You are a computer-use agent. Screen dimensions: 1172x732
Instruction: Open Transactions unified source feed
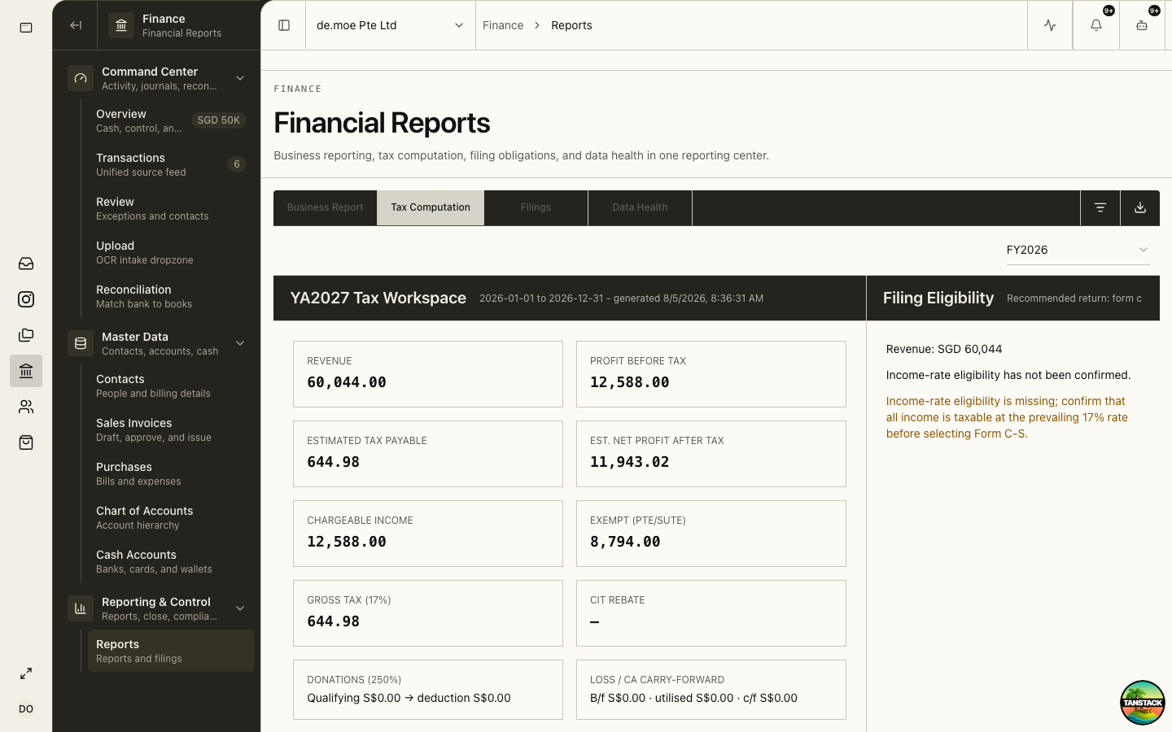click(x=171, y=164)
